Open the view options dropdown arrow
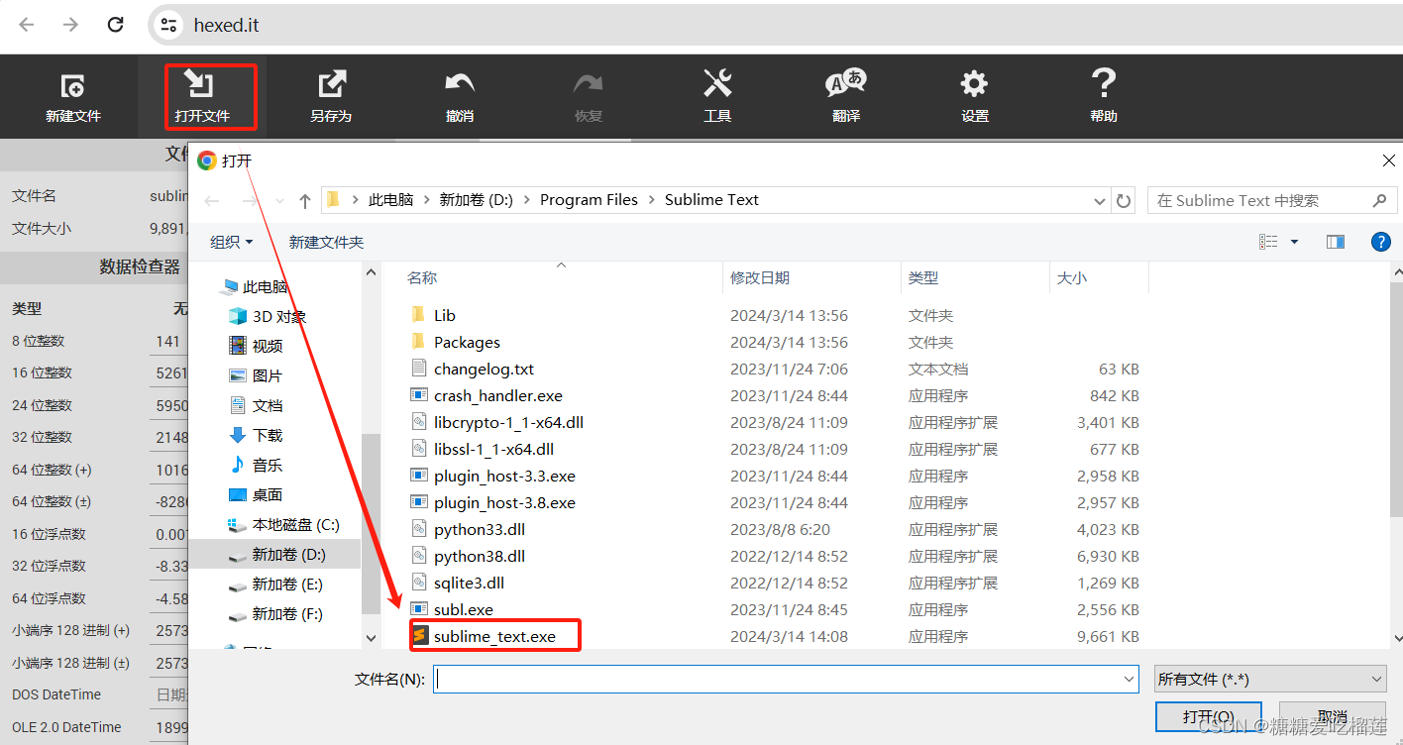 [1294, 242]
